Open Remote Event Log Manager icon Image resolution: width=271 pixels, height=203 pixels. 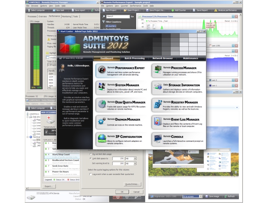[x=158, y=121]
